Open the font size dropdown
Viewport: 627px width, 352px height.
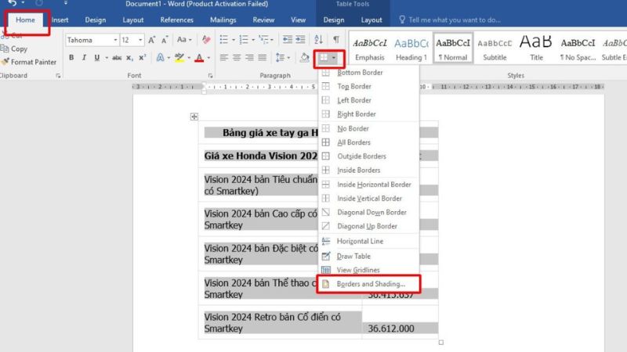tap(139, 40)
